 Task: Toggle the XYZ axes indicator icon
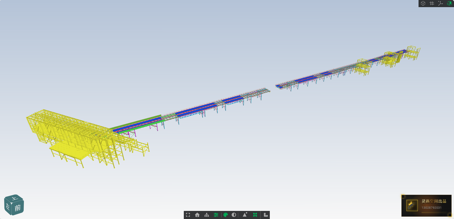pos(440,3)
